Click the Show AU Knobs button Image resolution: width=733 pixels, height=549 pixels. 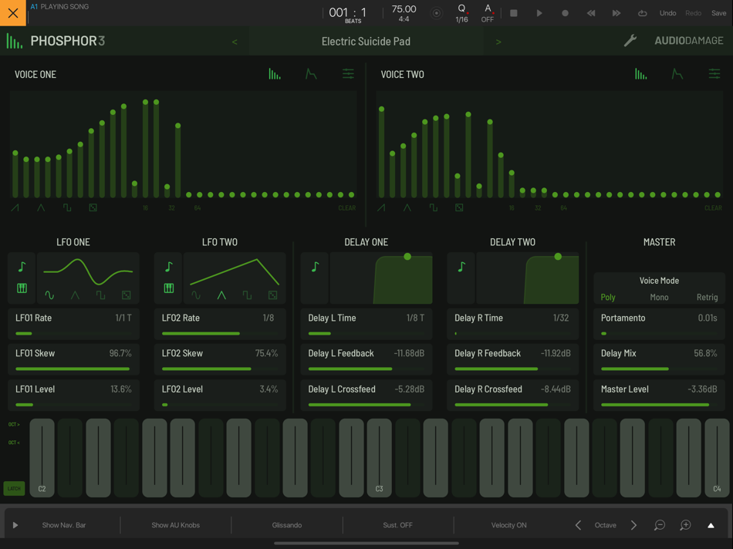175,524
